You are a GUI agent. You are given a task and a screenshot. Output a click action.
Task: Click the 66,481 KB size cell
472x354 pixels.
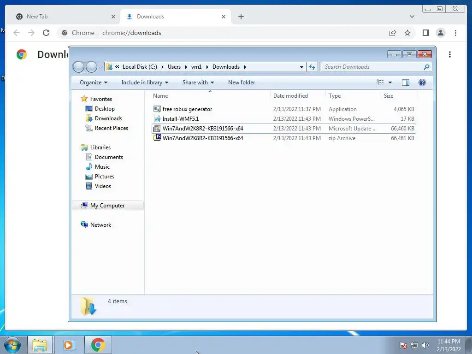coord(402,138)
